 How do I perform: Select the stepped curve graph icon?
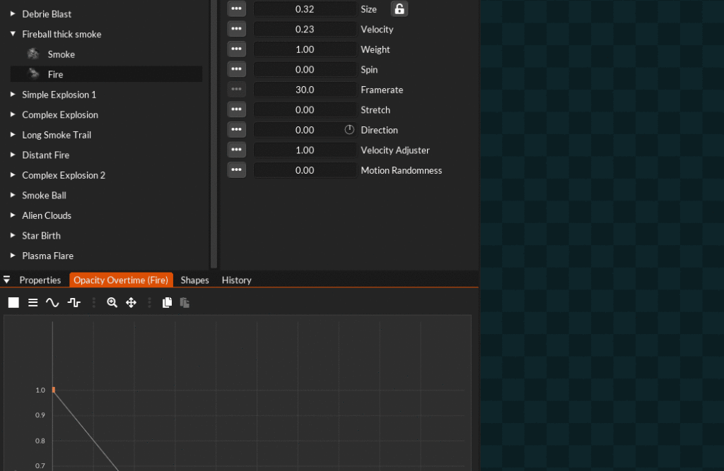74,302
